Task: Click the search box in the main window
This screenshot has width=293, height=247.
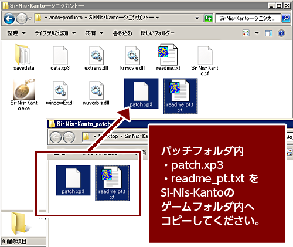Action: [x=248, y=18]
